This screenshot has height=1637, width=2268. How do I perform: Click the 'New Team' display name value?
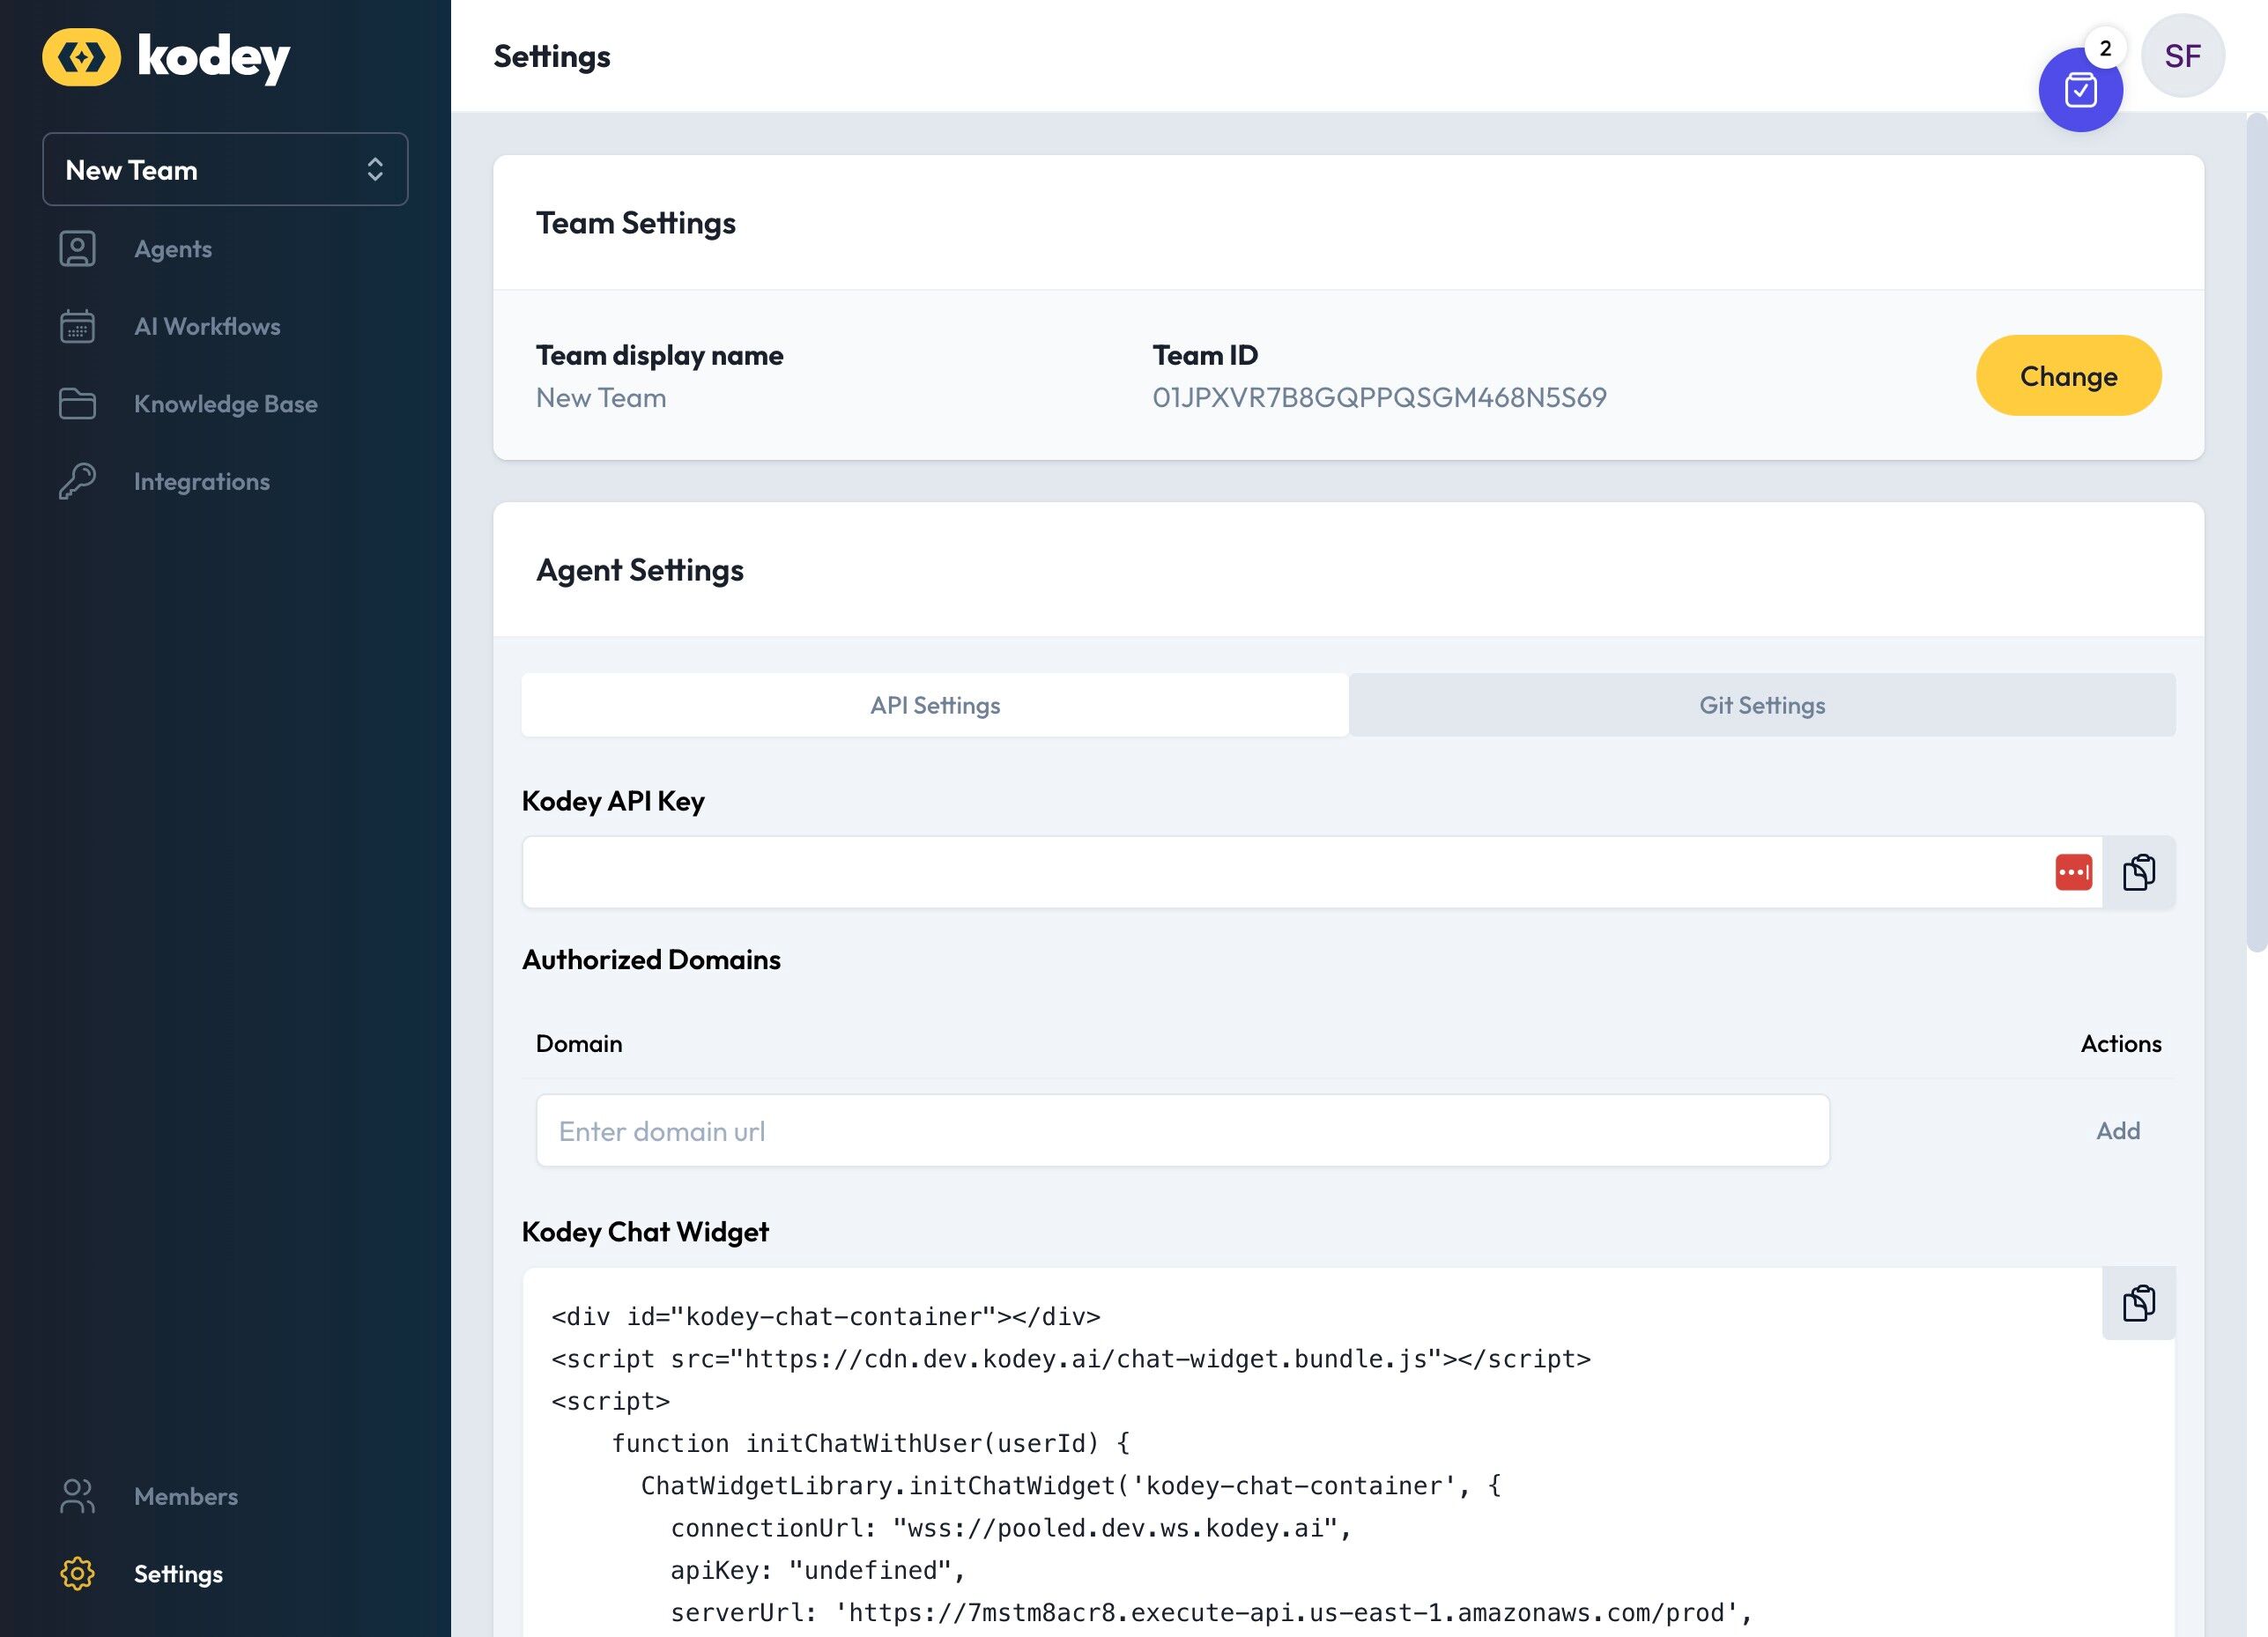tap(601, 398)
